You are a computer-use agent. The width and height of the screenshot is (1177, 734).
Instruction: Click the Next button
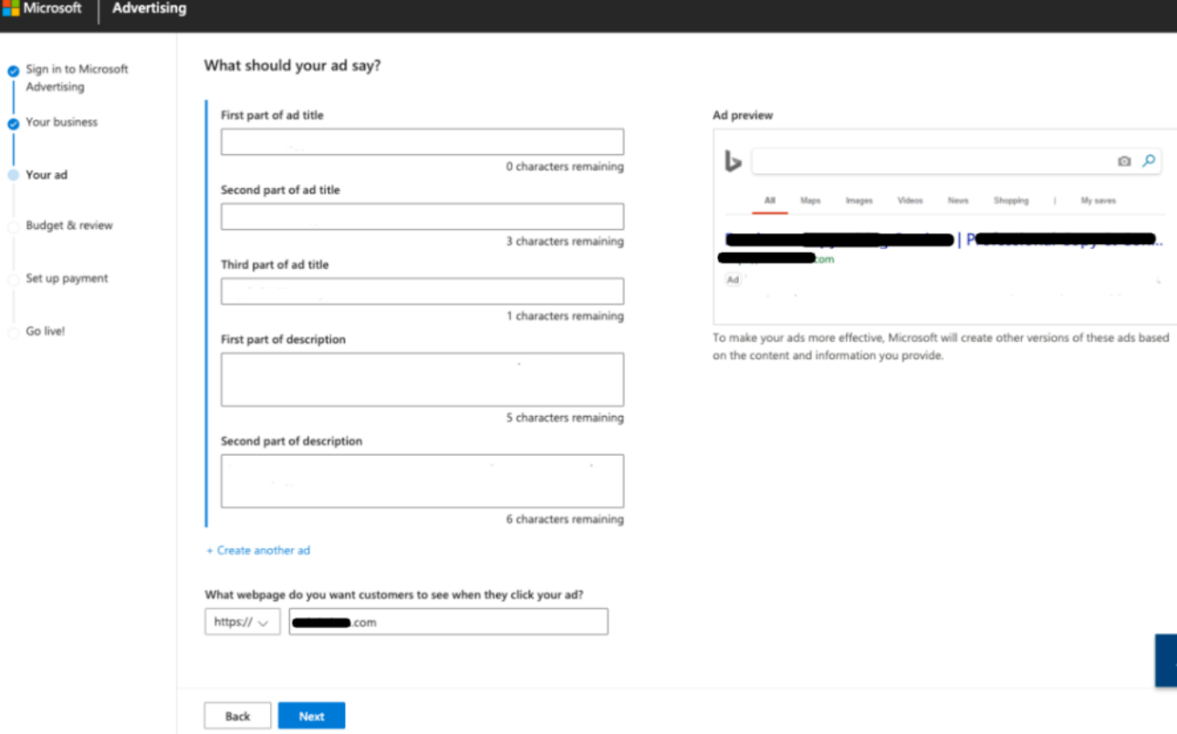coord(311,716)
